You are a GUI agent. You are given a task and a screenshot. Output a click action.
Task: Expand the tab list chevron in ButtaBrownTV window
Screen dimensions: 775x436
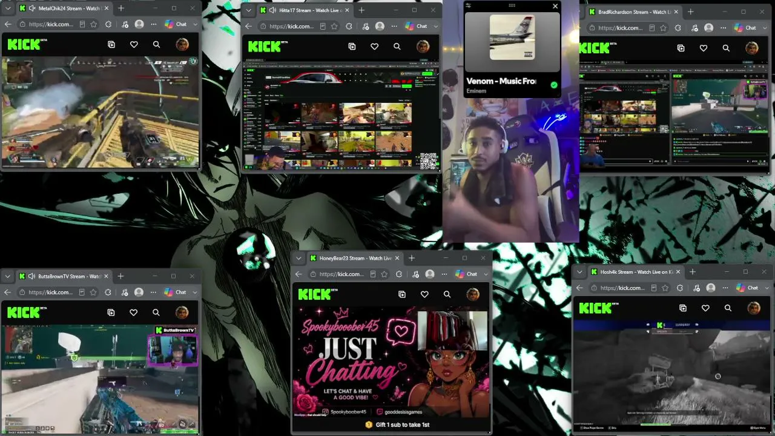coord(7,276)
